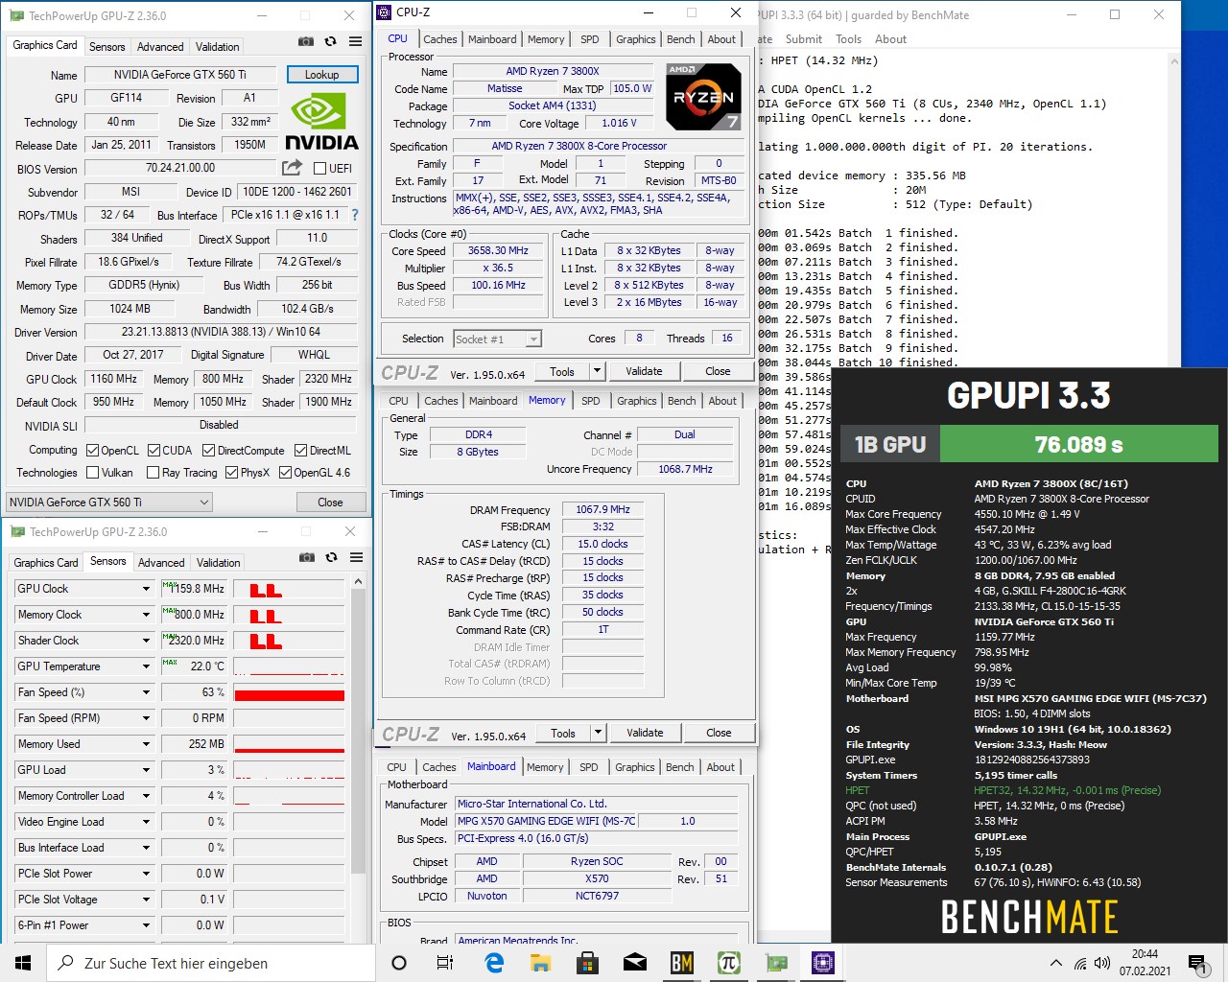This screenshot has width=1228, height=982.
Task: Open the hamburger menu in Sensors GPU-Z window
Action: click(x=356, y=557)
